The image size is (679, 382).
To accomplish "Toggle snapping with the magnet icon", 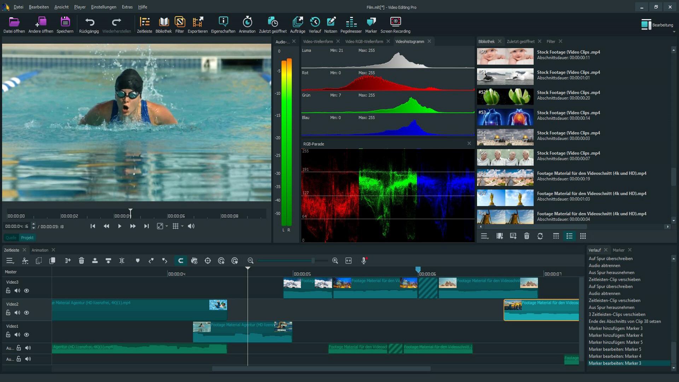I will point(181,261).
